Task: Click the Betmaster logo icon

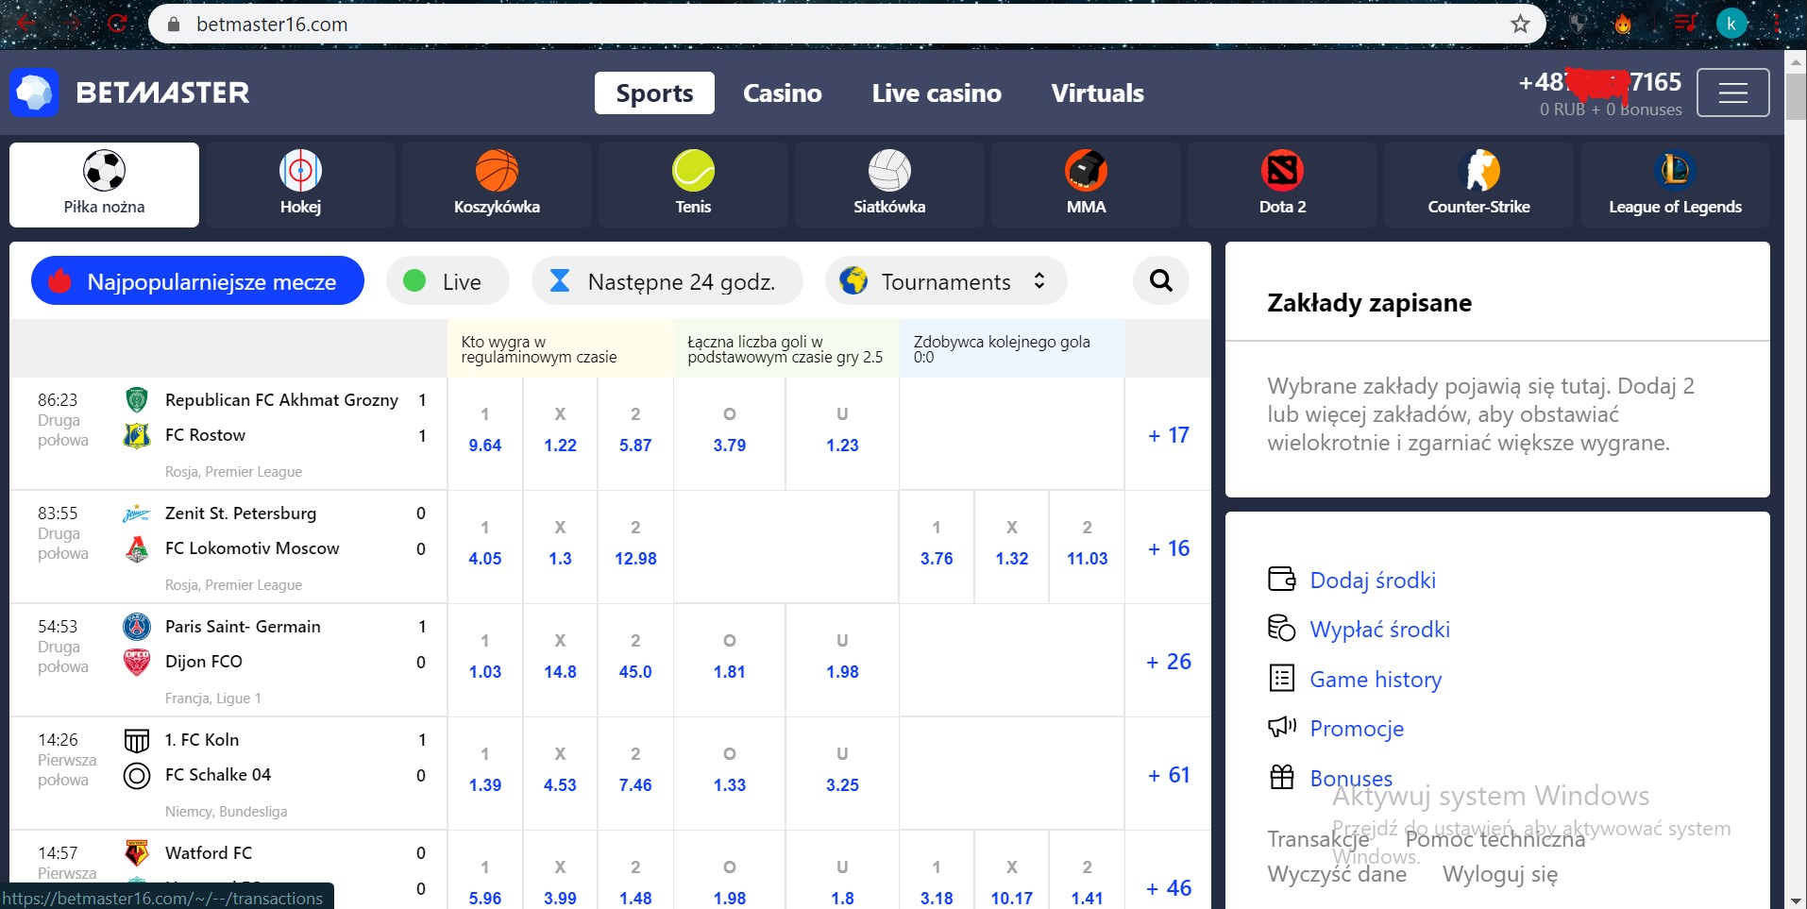Action: 34,93
